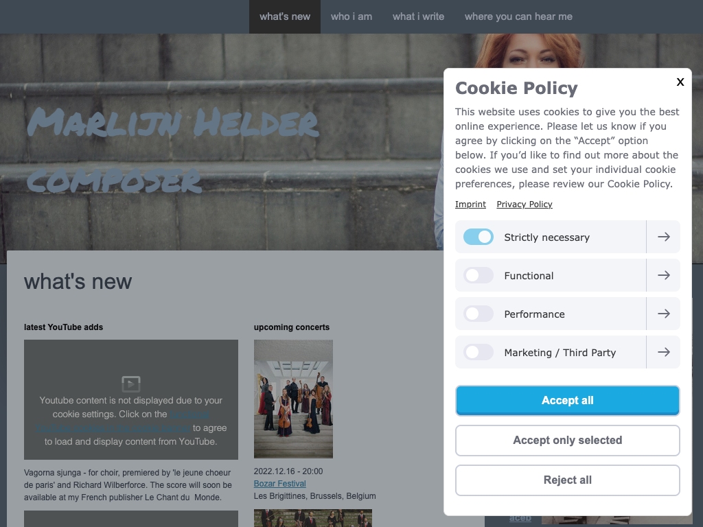Go to "who i am" page

tap(351, 16)
